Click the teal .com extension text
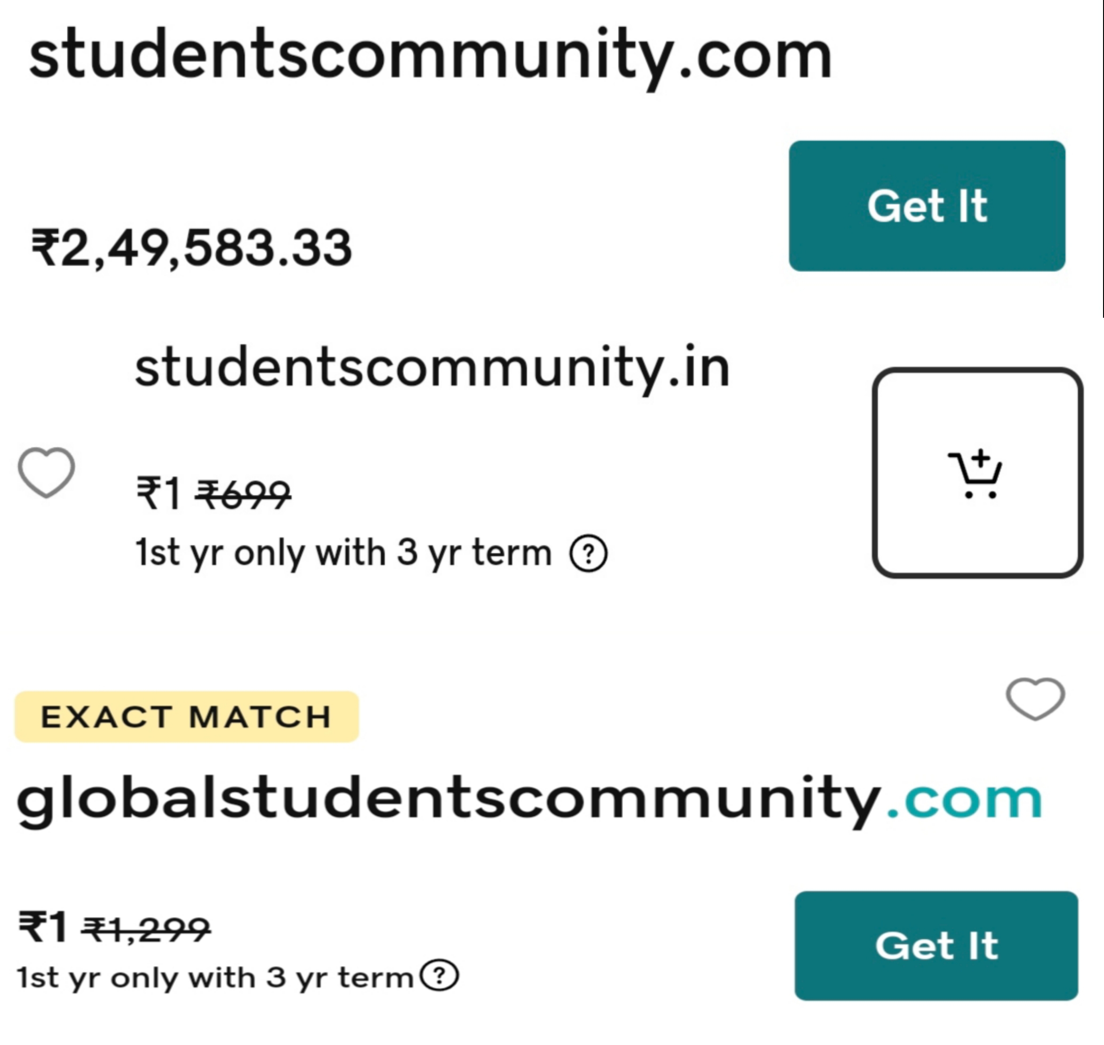The image size is (1104, 1045). pos(964,800)
